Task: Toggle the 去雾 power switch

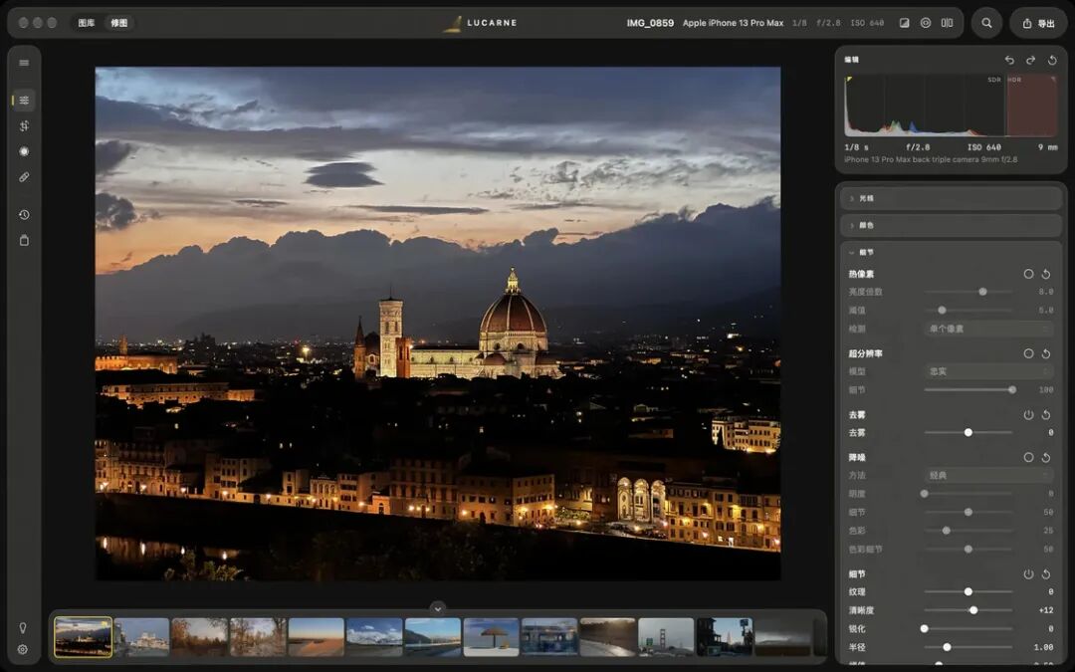Action: point(1028,415)
